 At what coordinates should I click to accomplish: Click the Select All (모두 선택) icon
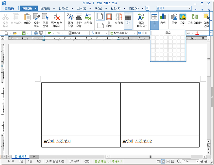(45, 17)
